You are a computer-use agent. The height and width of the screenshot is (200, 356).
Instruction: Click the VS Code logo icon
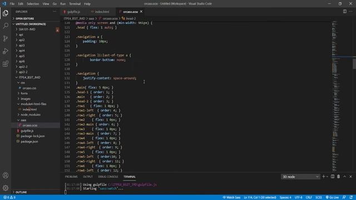(4, 4)
